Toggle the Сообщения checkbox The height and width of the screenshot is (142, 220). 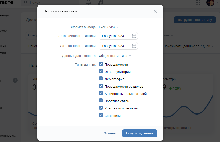point(101,115)
